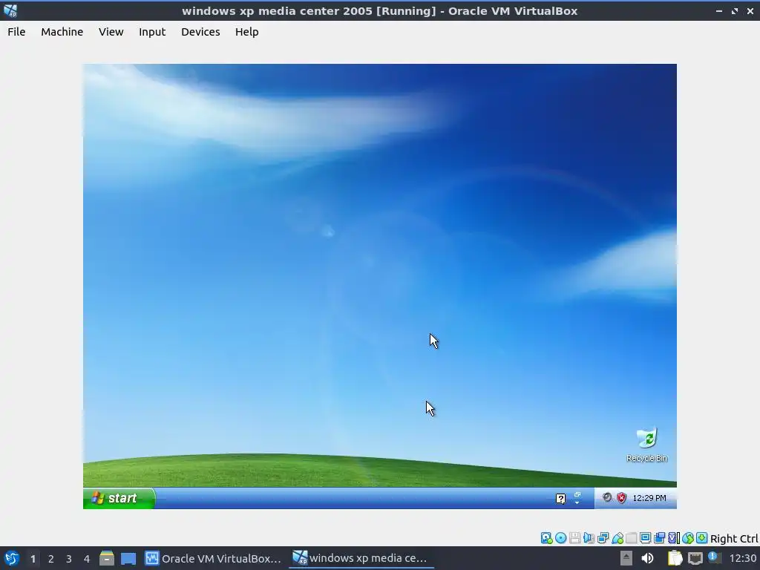Click the mouse integration status icon
Screen dimensions: 760x570
688,538
